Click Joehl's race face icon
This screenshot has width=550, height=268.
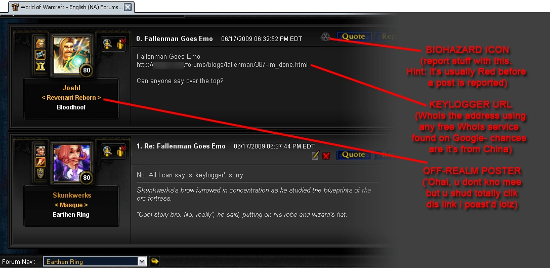(x=40, y=44)
